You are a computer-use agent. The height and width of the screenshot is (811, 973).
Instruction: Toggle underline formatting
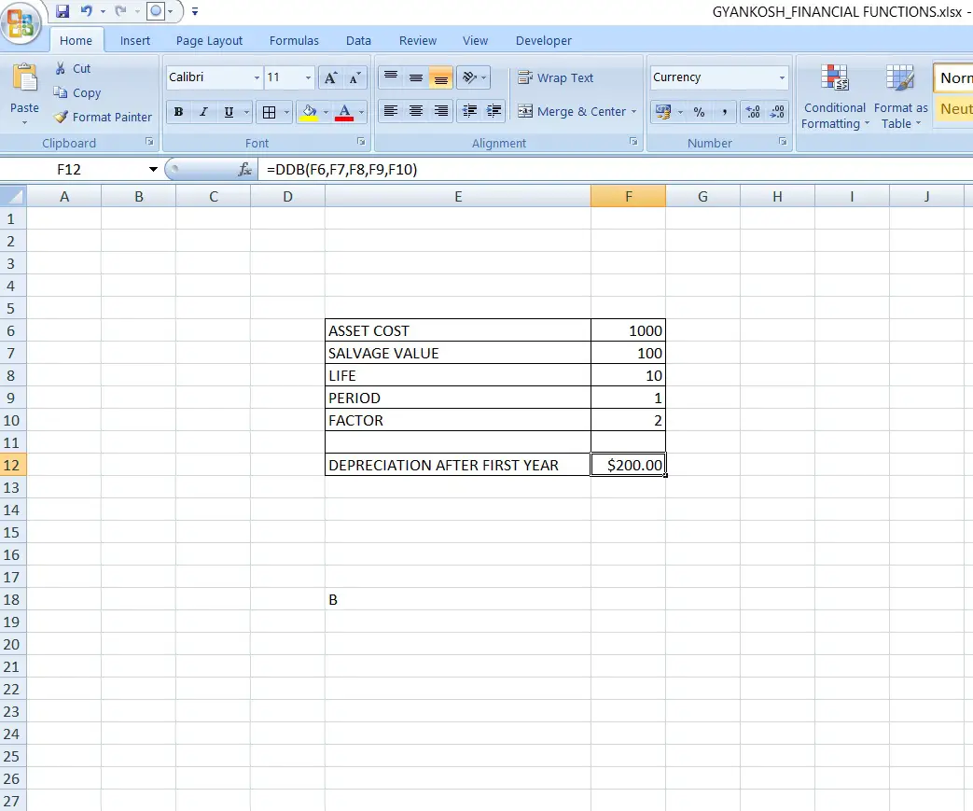[229, 112]
